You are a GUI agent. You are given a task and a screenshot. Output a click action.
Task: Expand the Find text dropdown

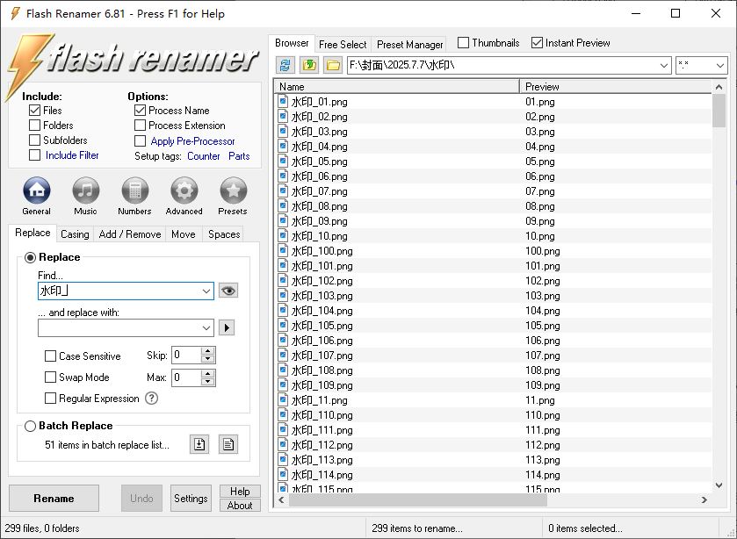(x=206, y=291)
